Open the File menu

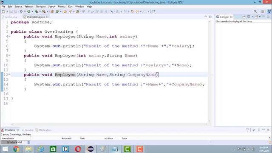click(x=3, y=6)
